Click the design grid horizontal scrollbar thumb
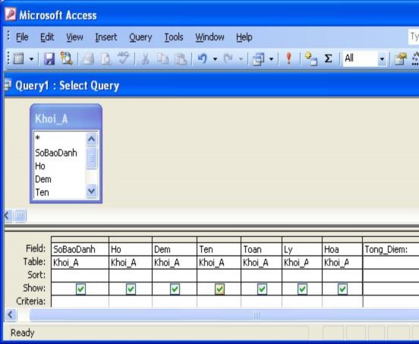Viewport: 419px width, 344px height. [x=225, y=315]
